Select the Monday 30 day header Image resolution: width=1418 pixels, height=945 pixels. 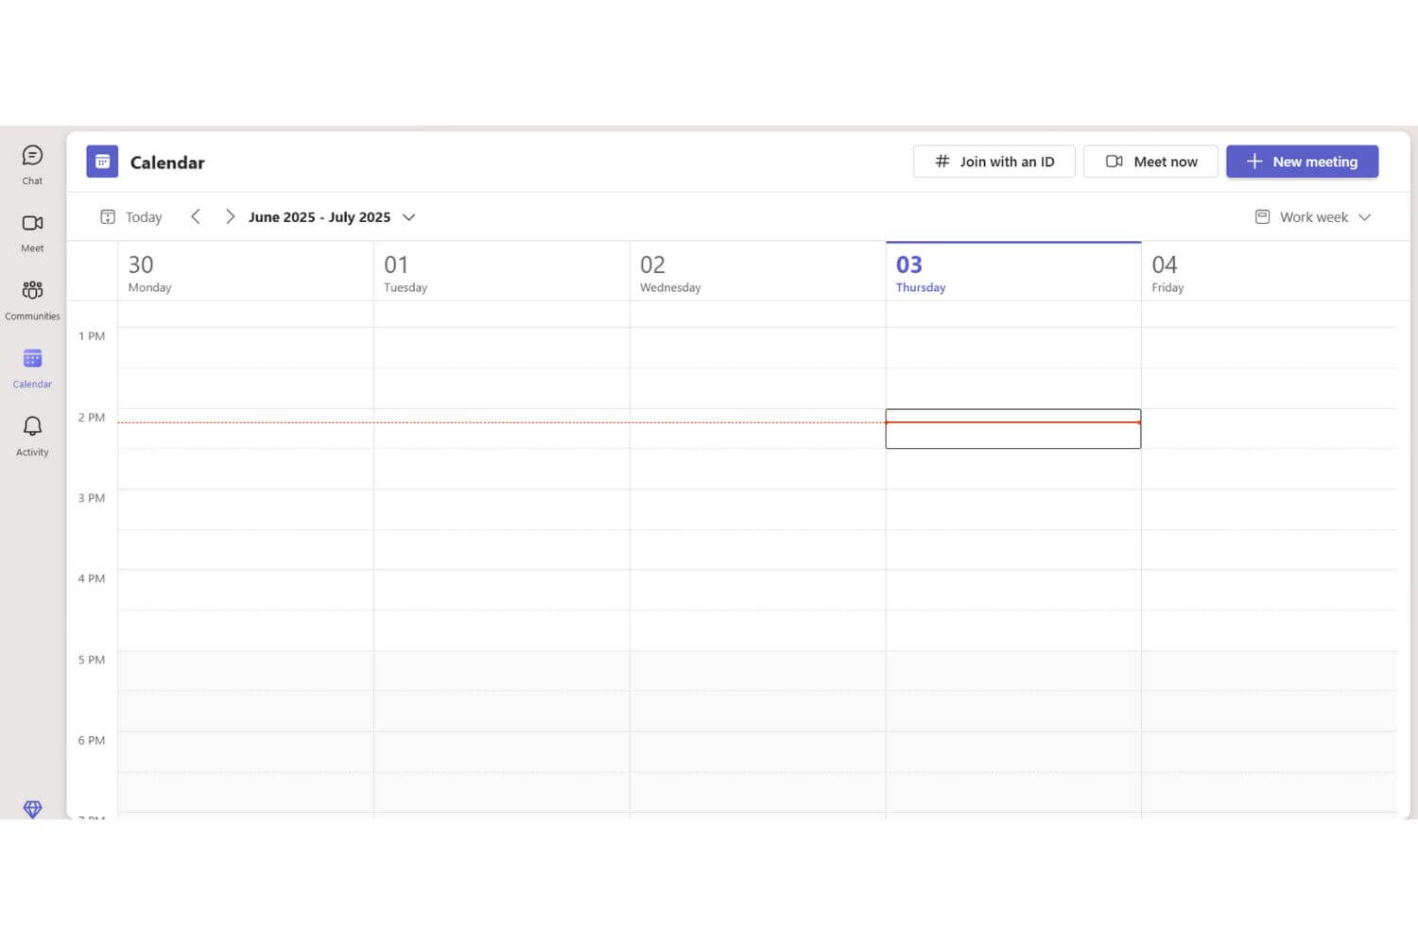246,272
